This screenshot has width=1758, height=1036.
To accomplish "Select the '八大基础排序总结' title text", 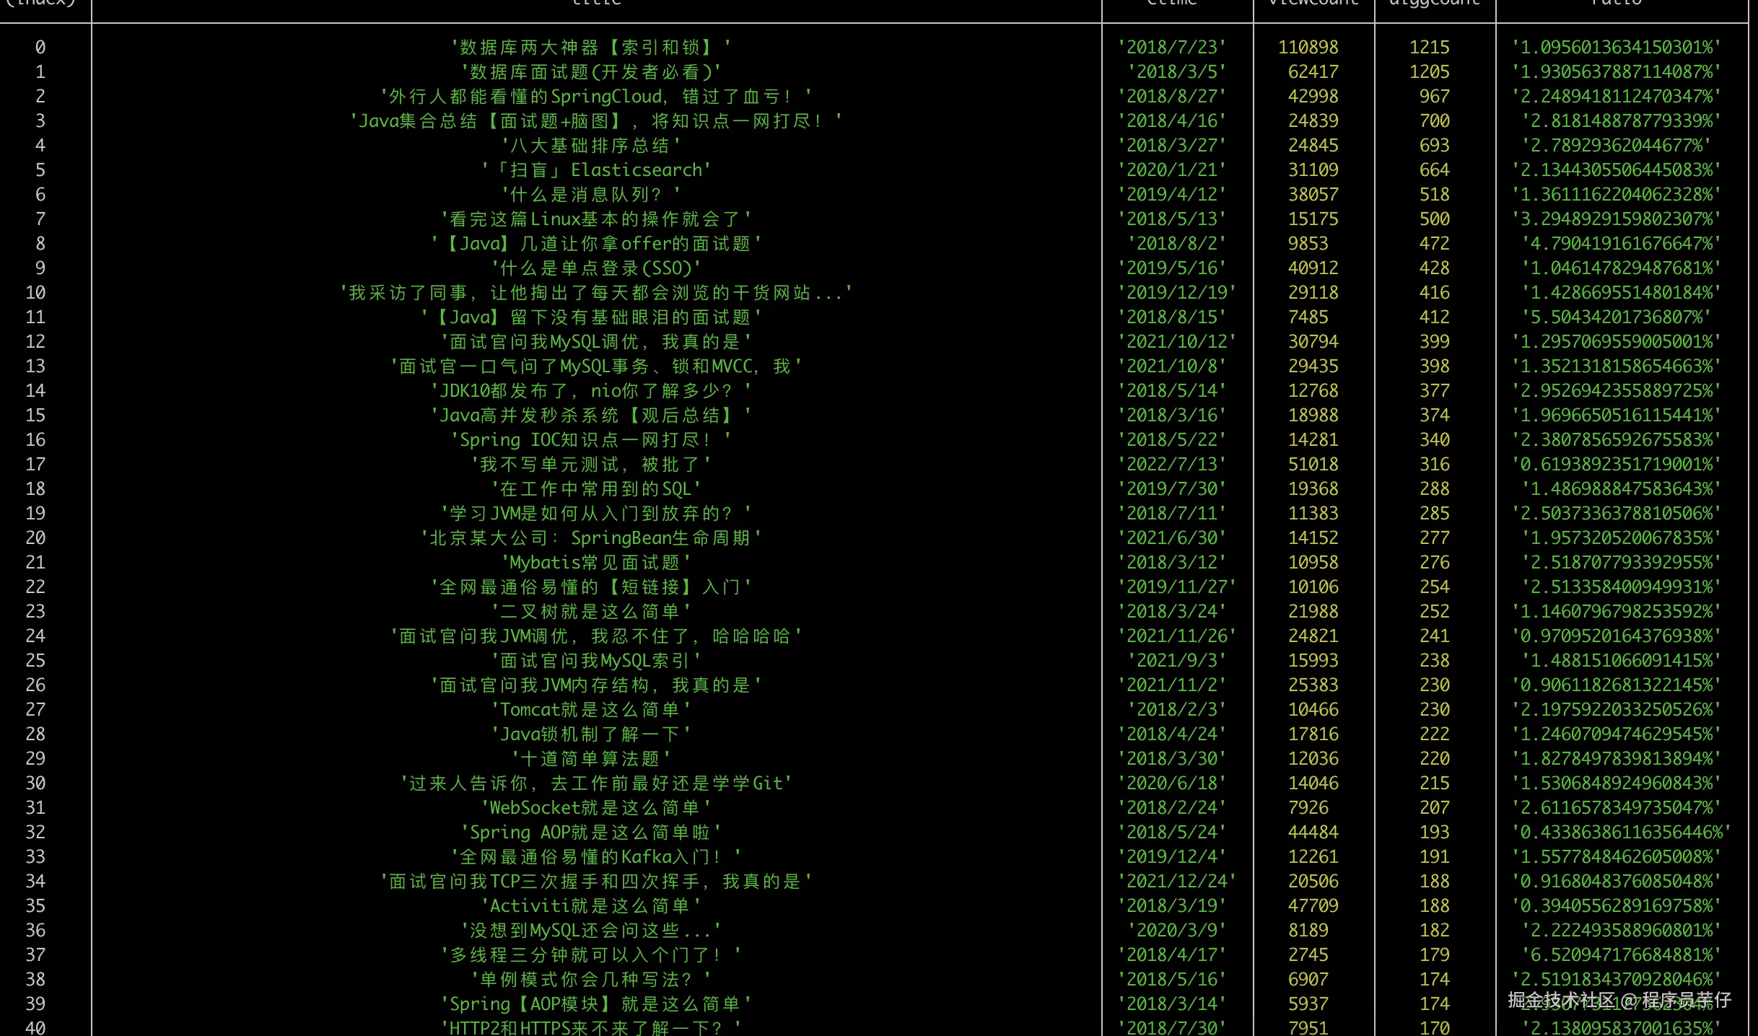I will click(590, 146).
